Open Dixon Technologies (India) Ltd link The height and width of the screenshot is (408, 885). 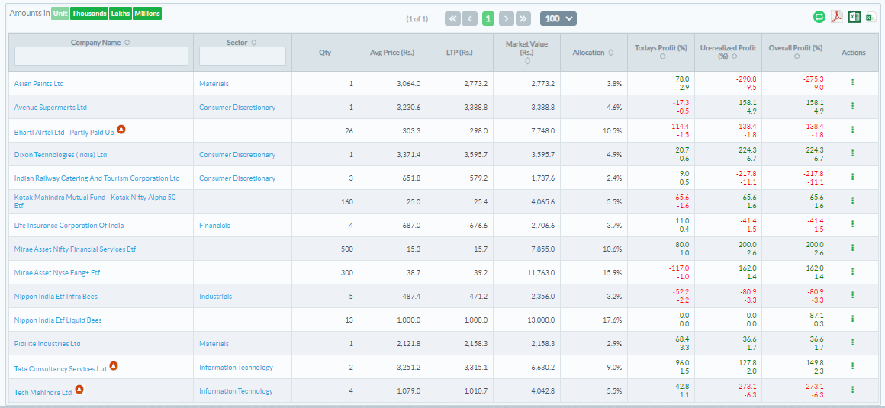60,155
